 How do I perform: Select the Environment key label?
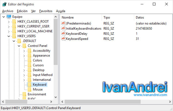[37, 94]
